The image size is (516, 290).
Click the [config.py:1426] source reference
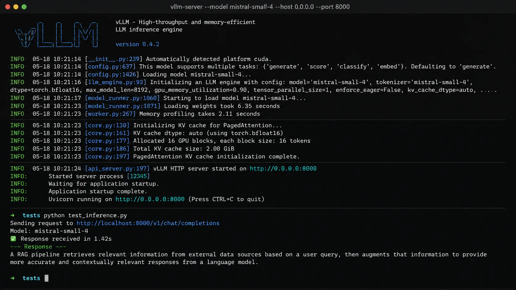(x=112, y=75)
